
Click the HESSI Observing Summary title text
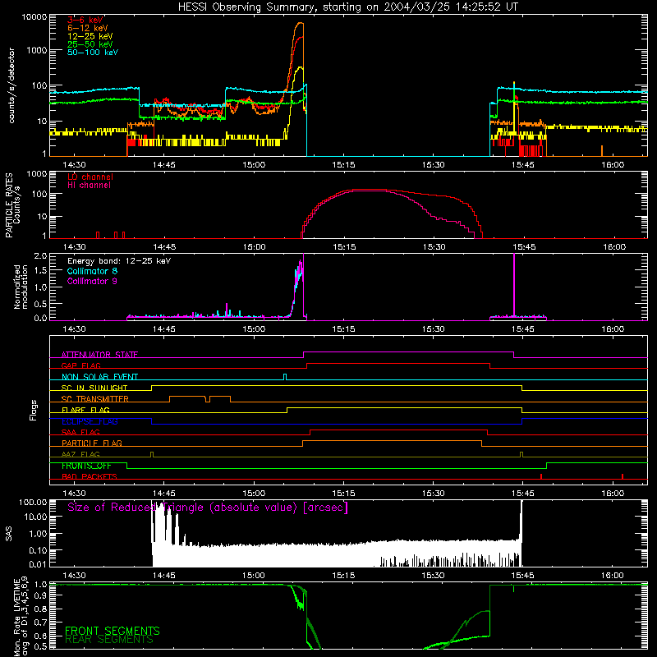point(347,7)
